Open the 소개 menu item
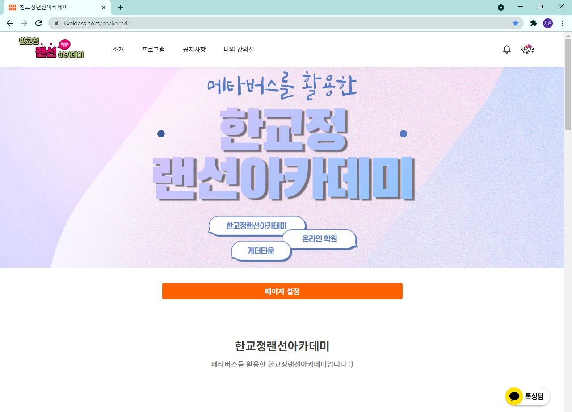 118,50
